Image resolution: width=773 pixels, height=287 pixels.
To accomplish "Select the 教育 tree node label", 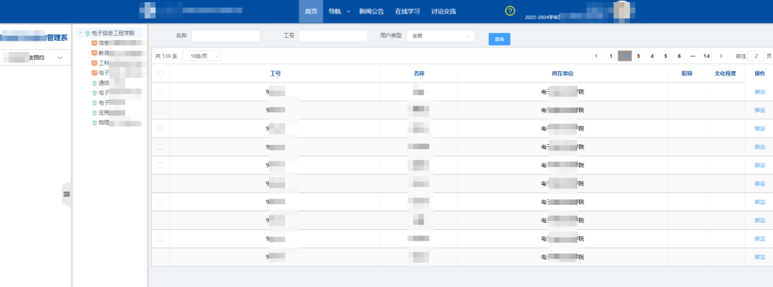I will 104,53.
